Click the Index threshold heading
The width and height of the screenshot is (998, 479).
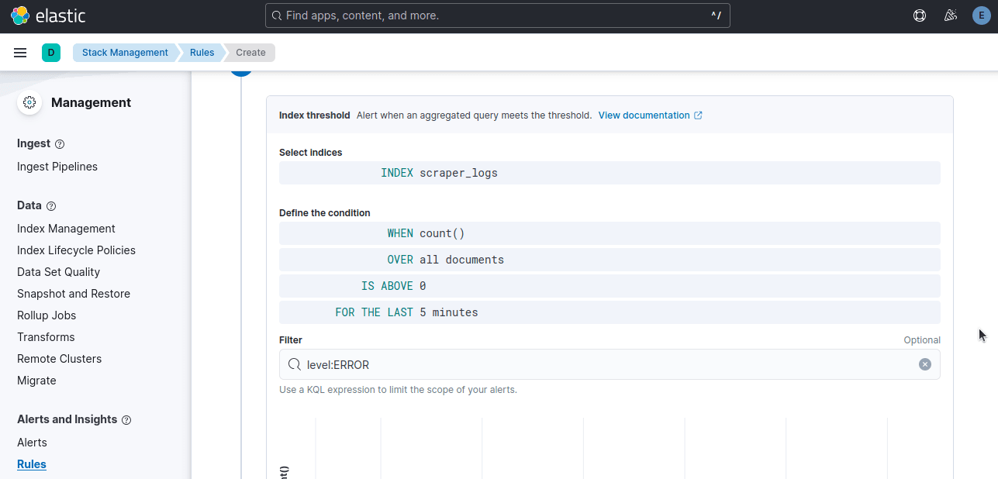click(x=315, y=115)
